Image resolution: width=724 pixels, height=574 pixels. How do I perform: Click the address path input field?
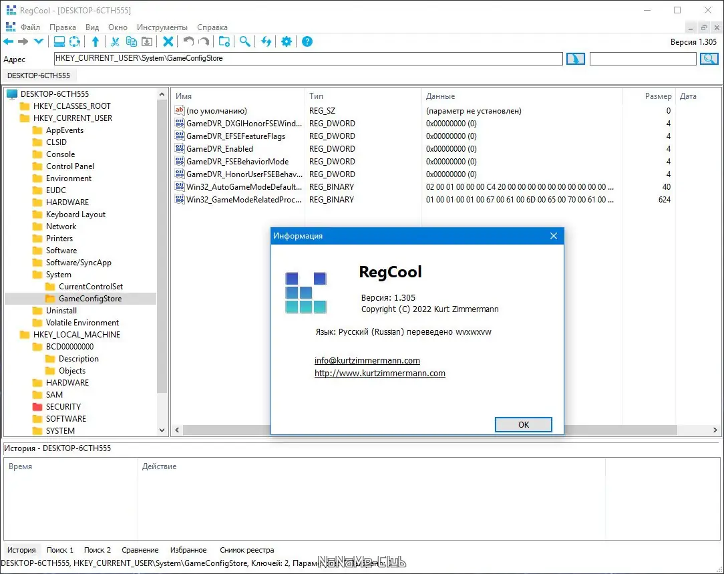(x=308, y=58)
